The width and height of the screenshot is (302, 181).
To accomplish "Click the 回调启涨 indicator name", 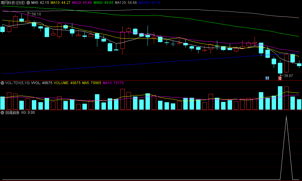I will (x=12, y=113).
